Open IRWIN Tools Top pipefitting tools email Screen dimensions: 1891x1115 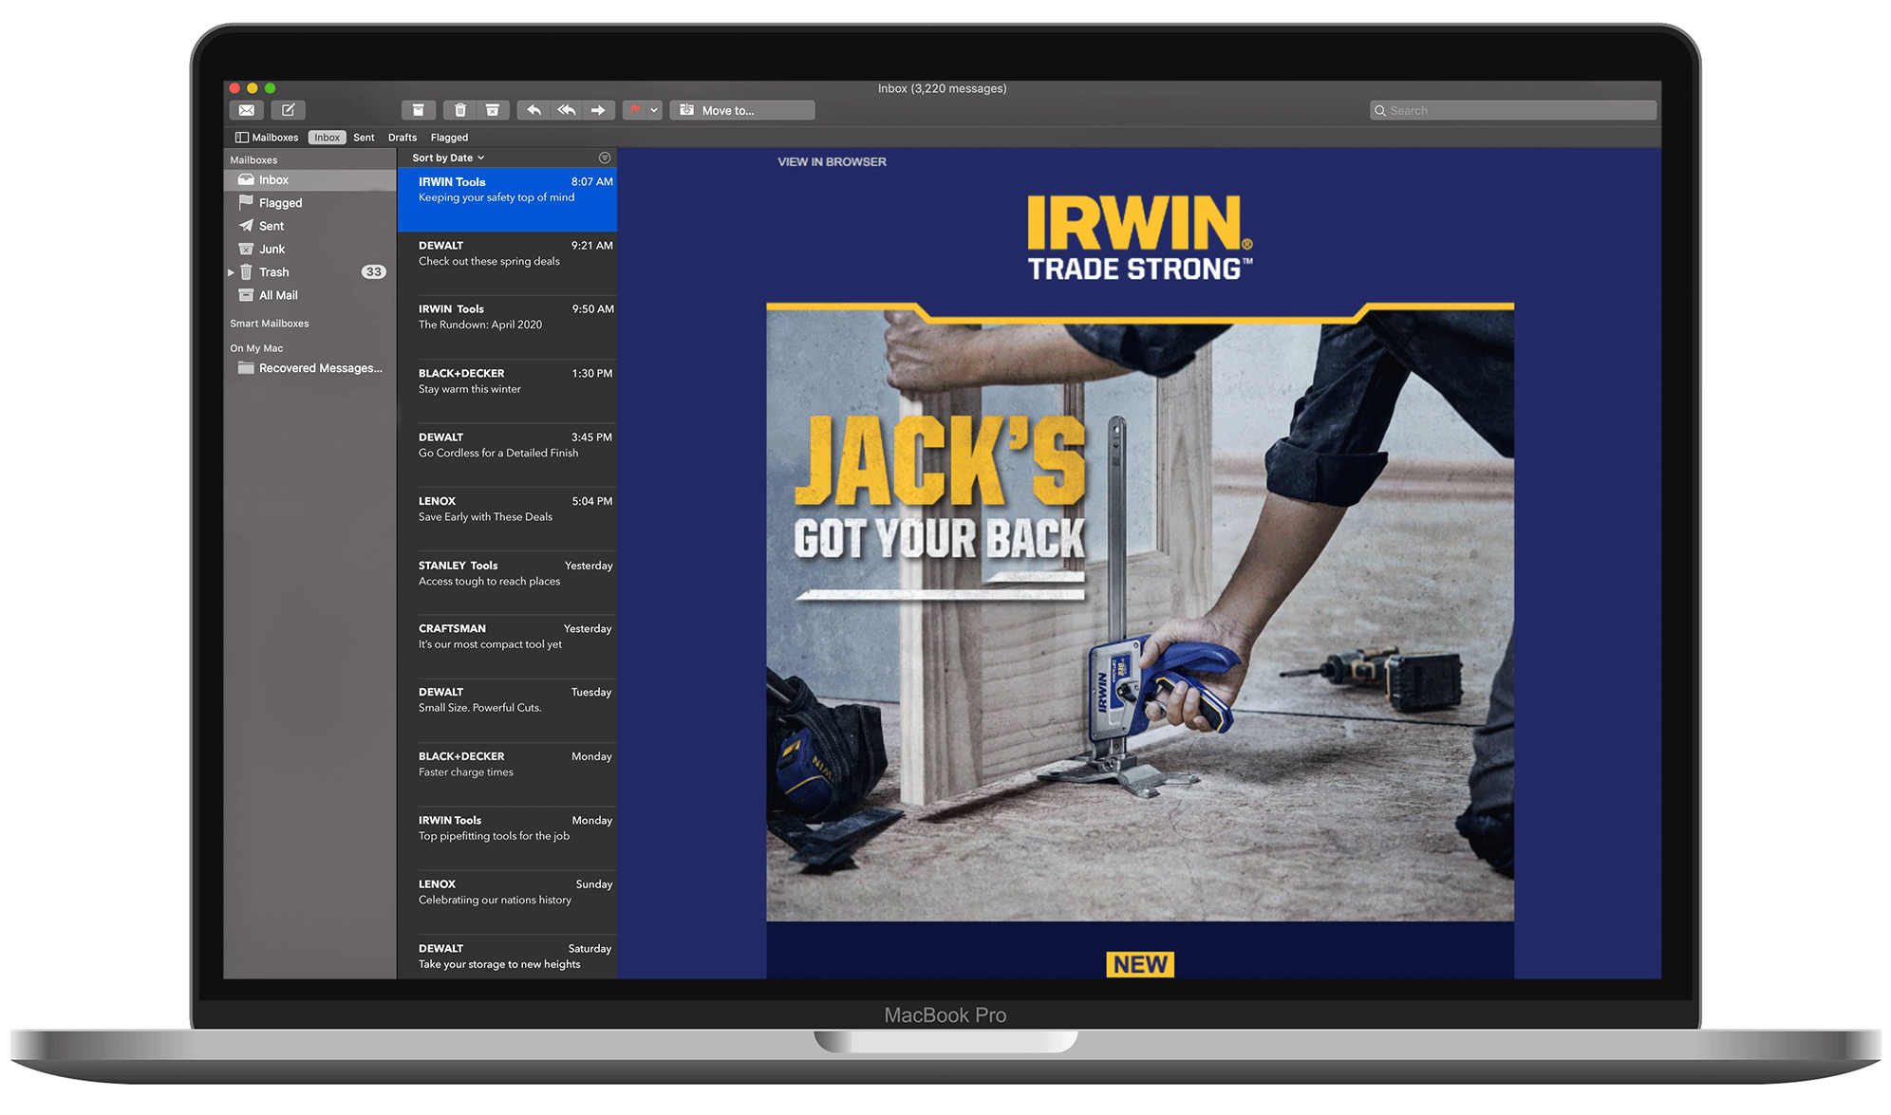pyautogui.click(x=507, y=838)
